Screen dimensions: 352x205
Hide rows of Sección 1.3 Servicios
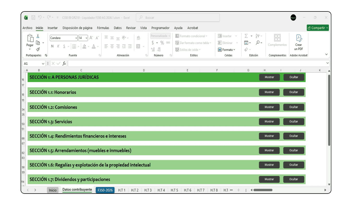click(x=294, y=121)
